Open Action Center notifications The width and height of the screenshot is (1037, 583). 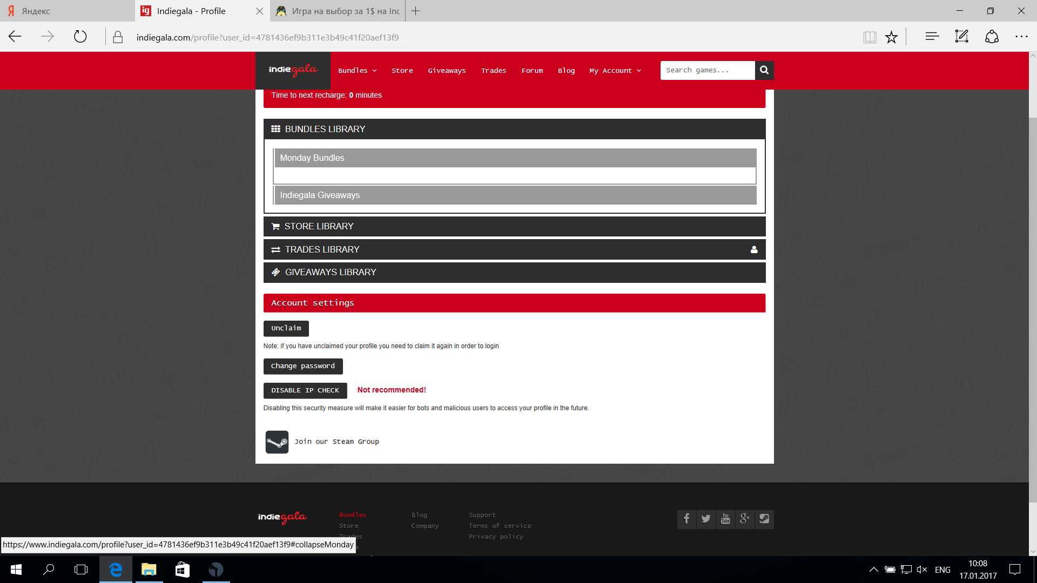(x=1015, y=570)
